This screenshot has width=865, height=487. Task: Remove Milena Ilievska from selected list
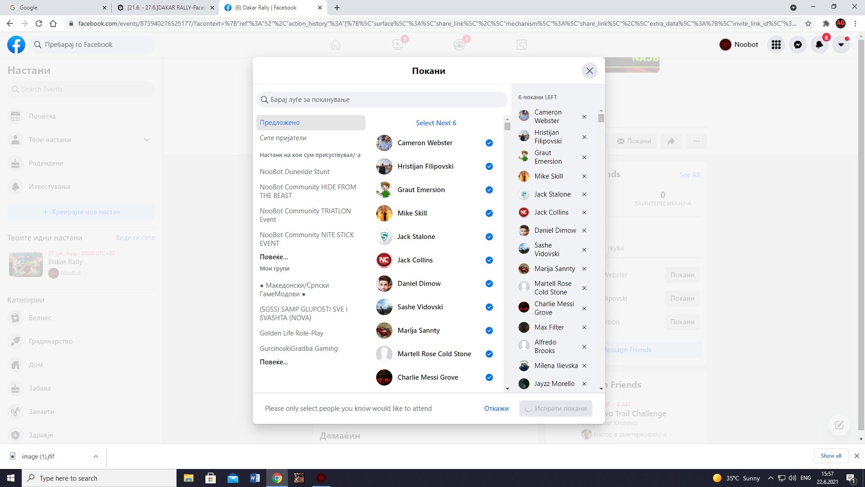[584, 366]
